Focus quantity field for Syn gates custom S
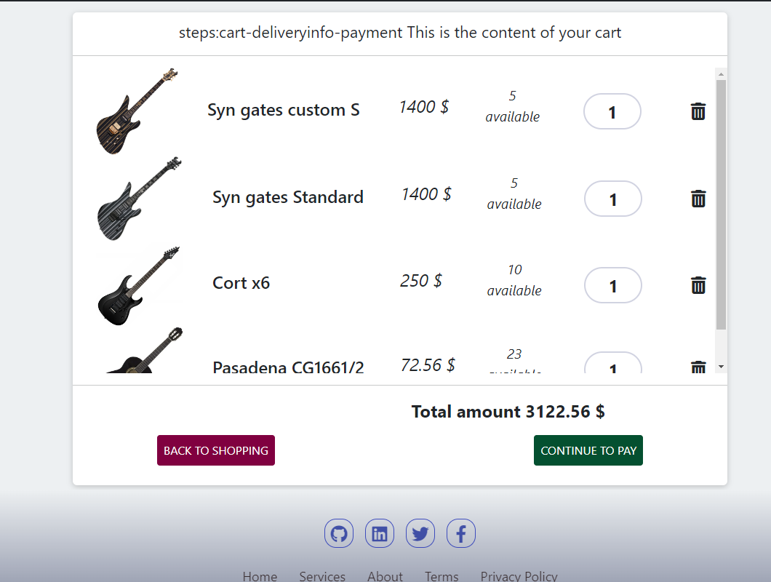This screenshot has height=582, width=771. [x=612, y=112]
